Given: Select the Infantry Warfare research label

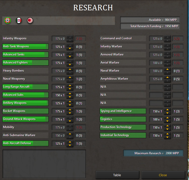Looking at the screenshot, I should click(x=123, y=47).
